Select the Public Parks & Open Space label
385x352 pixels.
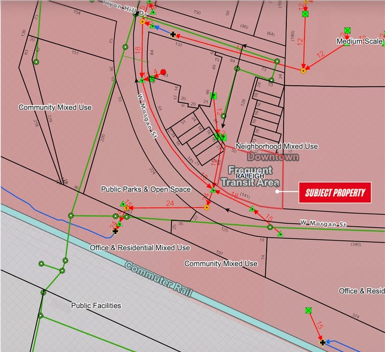(146, 189)
